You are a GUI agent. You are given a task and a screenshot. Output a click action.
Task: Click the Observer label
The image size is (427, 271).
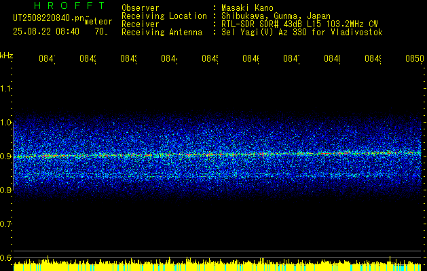141,7
